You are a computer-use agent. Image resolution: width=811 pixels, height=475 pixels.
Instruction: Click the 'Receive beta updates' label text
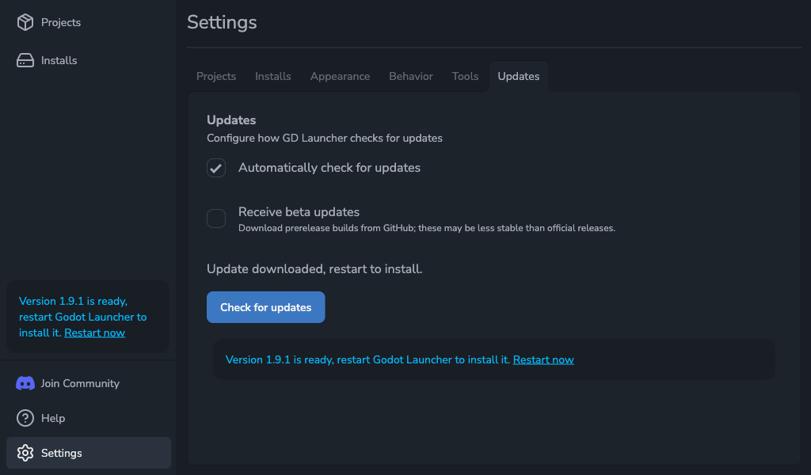[x=299, y=212]
